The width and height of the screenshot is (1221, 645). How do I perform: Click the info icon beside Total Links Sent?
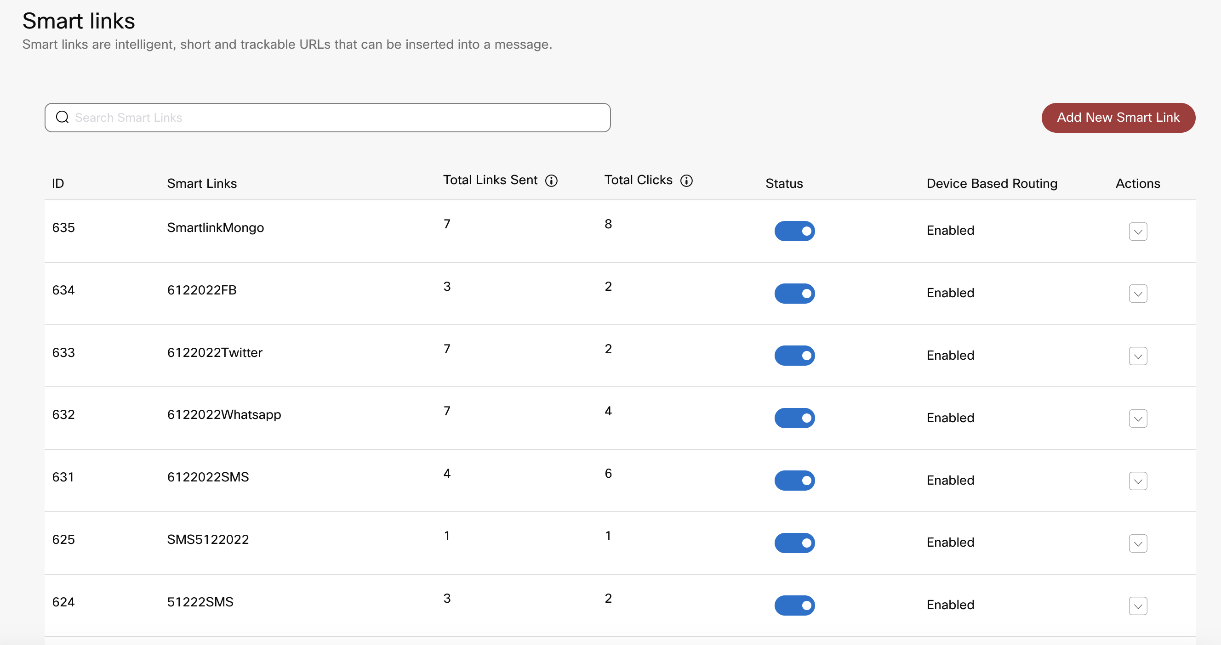pyautogui.click(x=551, y=181)
